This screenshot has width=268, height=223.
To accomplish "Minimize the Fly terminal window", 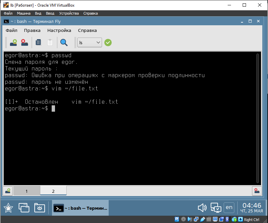I will (x=242, y=22).
